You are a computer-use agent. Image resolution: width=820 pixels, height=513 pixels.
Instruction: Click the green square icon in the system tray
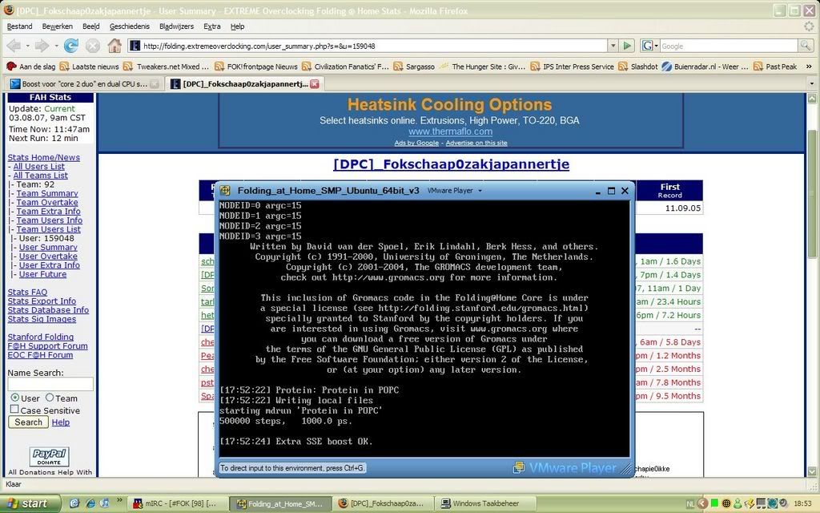tap(714, 503)
